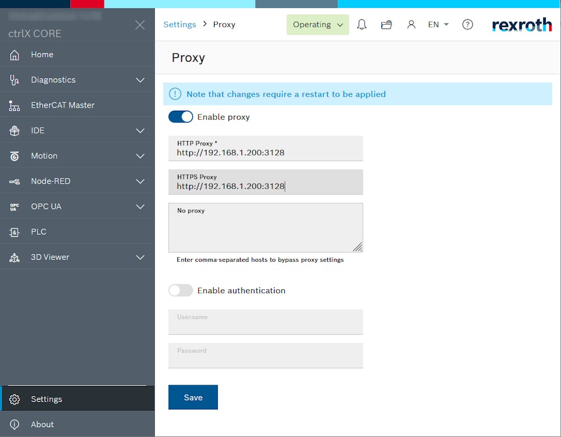Click the Node-RED flow icon

coord(14,181)
